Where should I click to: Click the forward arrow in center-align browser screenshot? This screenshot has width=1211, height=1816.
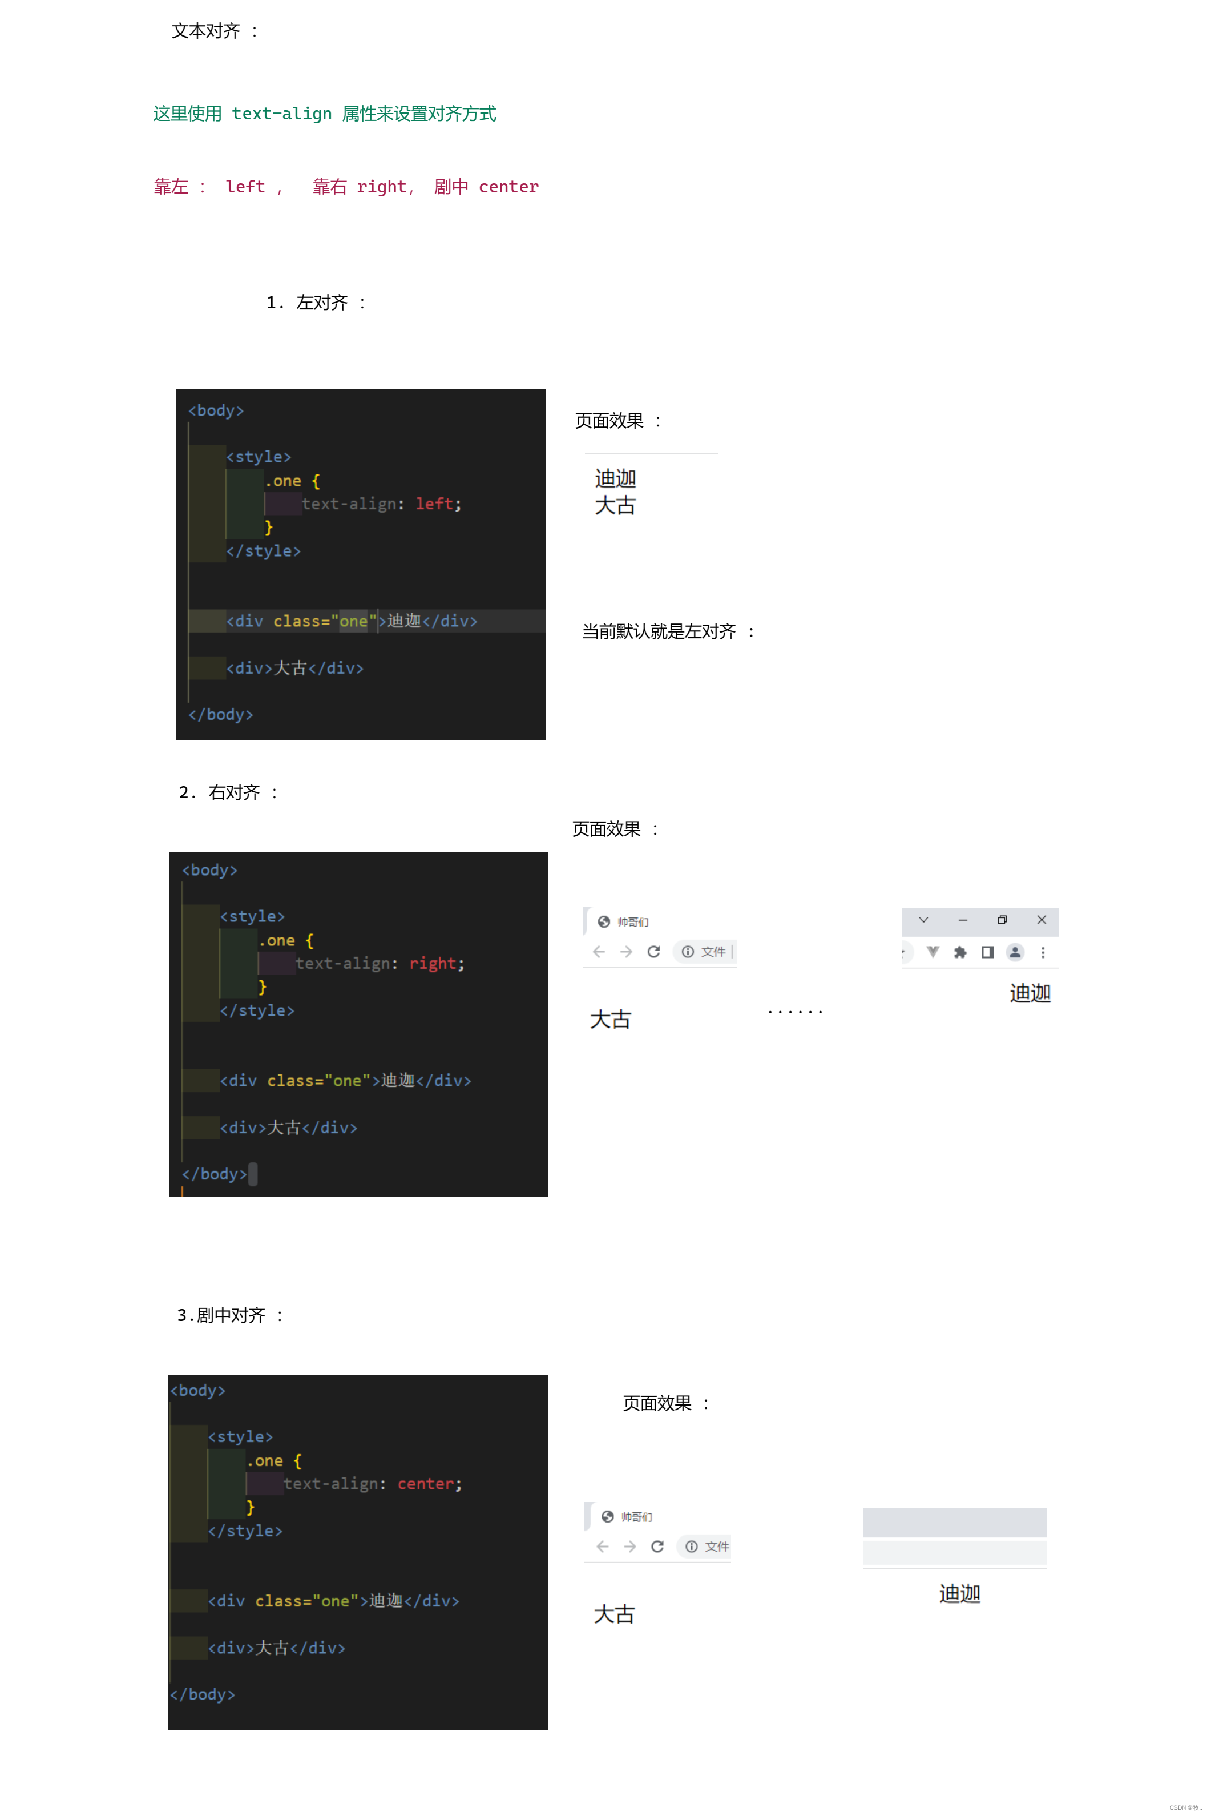[630, 1547]
